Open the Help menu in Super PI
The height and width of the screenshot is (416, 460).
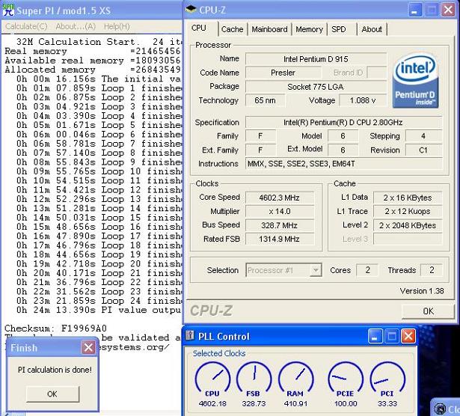pos(116,26)
